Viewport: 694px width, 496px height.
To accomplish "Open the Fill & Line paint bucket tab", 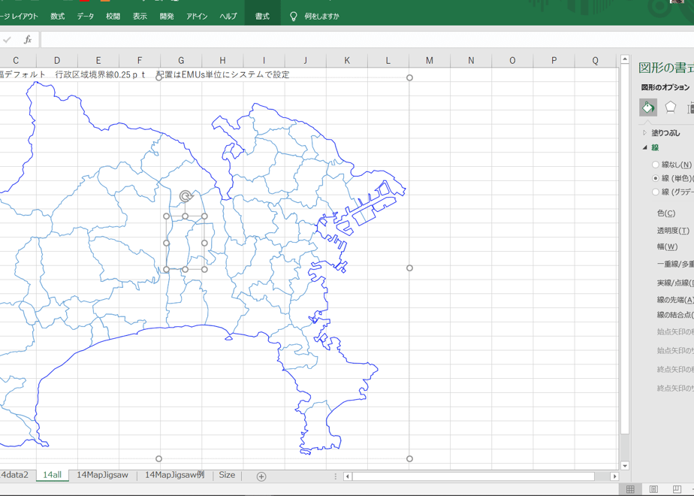I will (648, 107).
